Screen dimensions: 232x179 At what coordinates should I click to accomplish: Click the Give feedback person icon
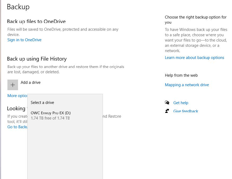pos(167,111)
